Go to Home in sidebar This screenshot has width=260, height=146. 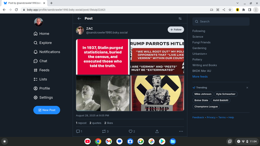[x=41, y=34]
